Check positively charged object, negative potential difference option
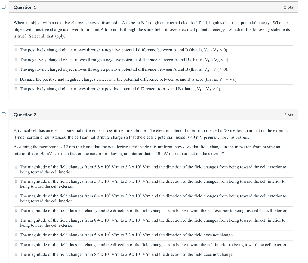This screenshot has height=263, width=308. [x=16, y=50]
